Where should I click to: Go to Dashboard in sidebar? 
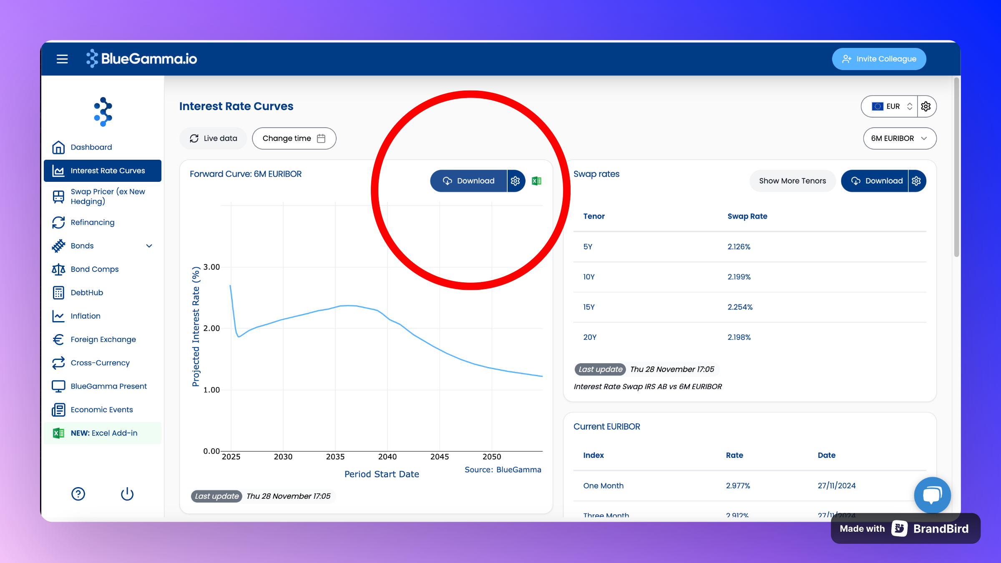(x=91, y=147)
